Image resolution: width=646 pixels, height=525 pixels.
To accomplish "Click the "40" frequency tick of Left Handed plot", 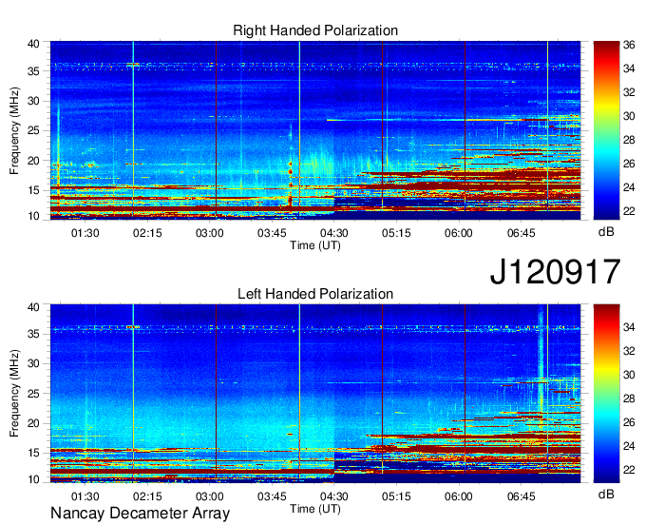I will point(33,307).
